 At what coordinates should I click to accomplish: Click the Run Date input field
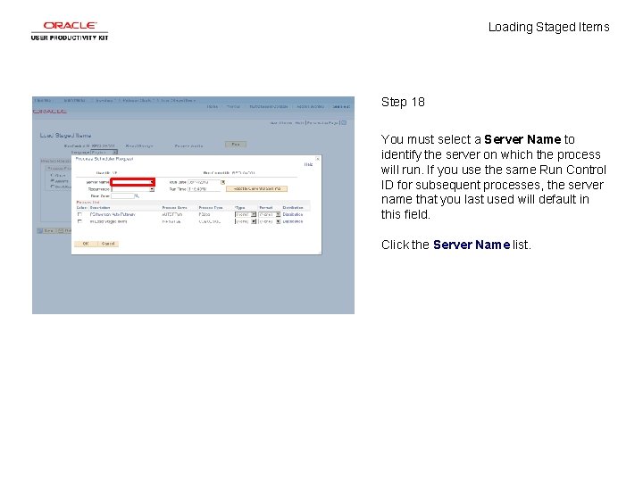pos(204,182)
